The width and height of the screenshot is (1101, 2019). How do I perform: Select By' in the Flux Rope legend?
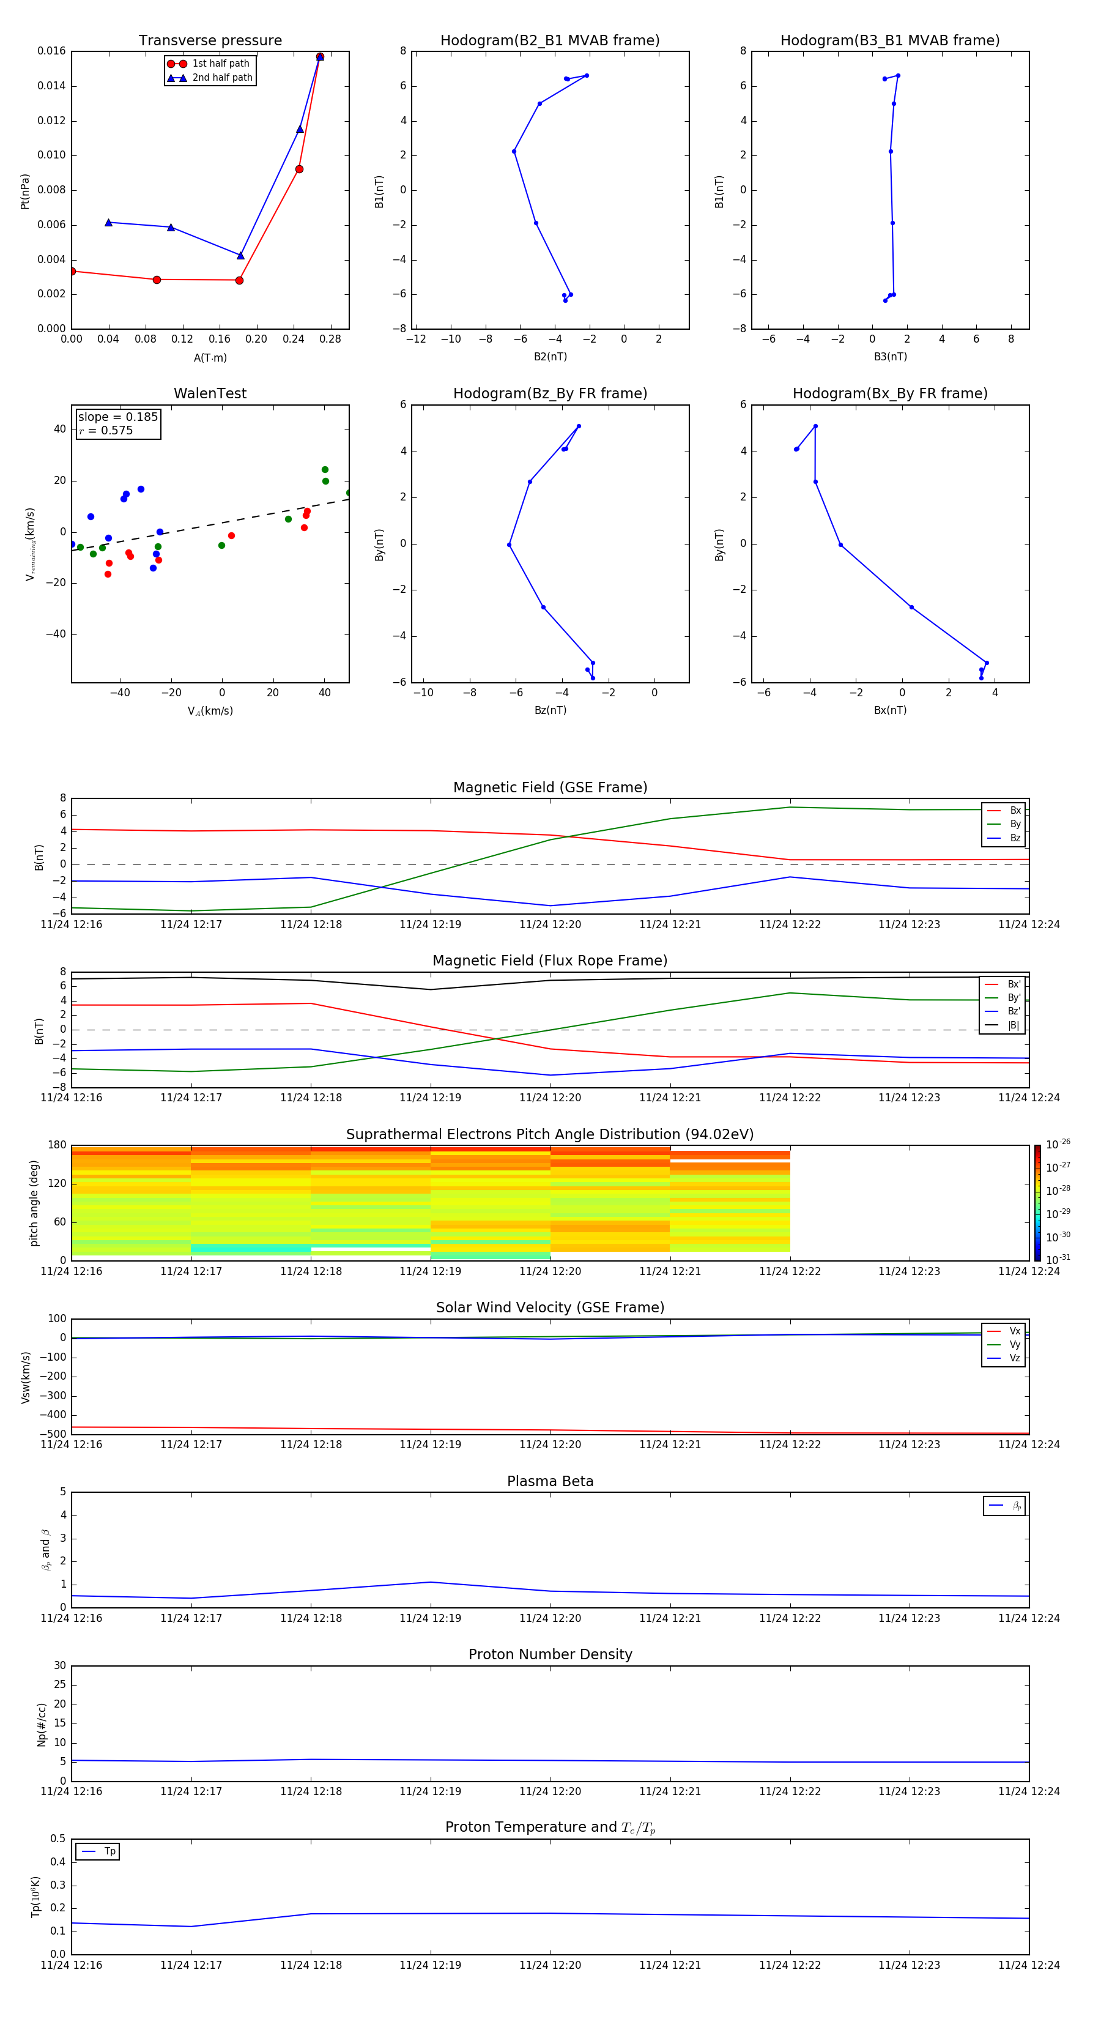click(x=1003, y=998)
